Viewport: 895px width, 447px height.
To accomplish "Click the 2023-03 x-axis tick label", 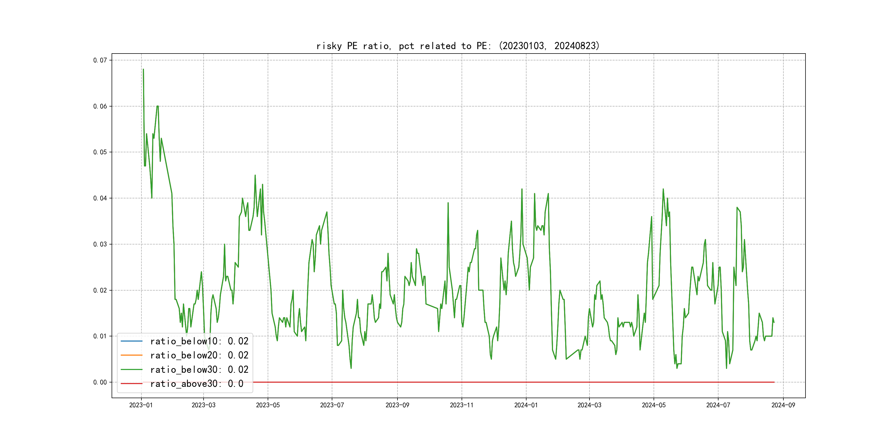I will pyautogui.click(x=203, y=405).
